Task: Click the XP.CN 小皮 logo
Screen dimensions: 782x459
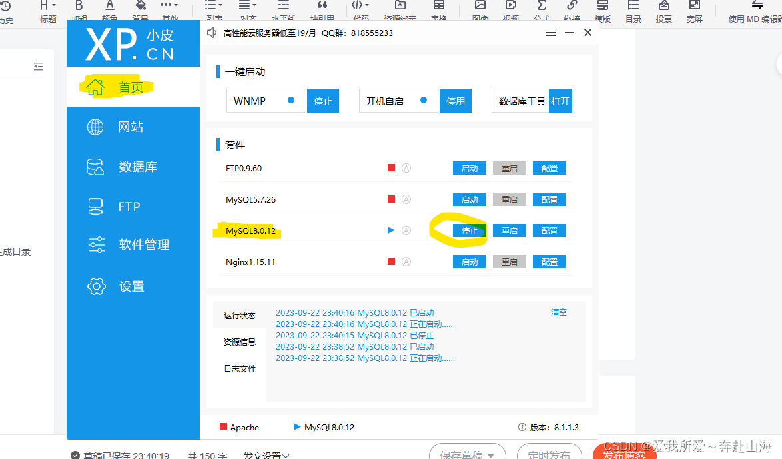Action: click(x=131, y=45)
